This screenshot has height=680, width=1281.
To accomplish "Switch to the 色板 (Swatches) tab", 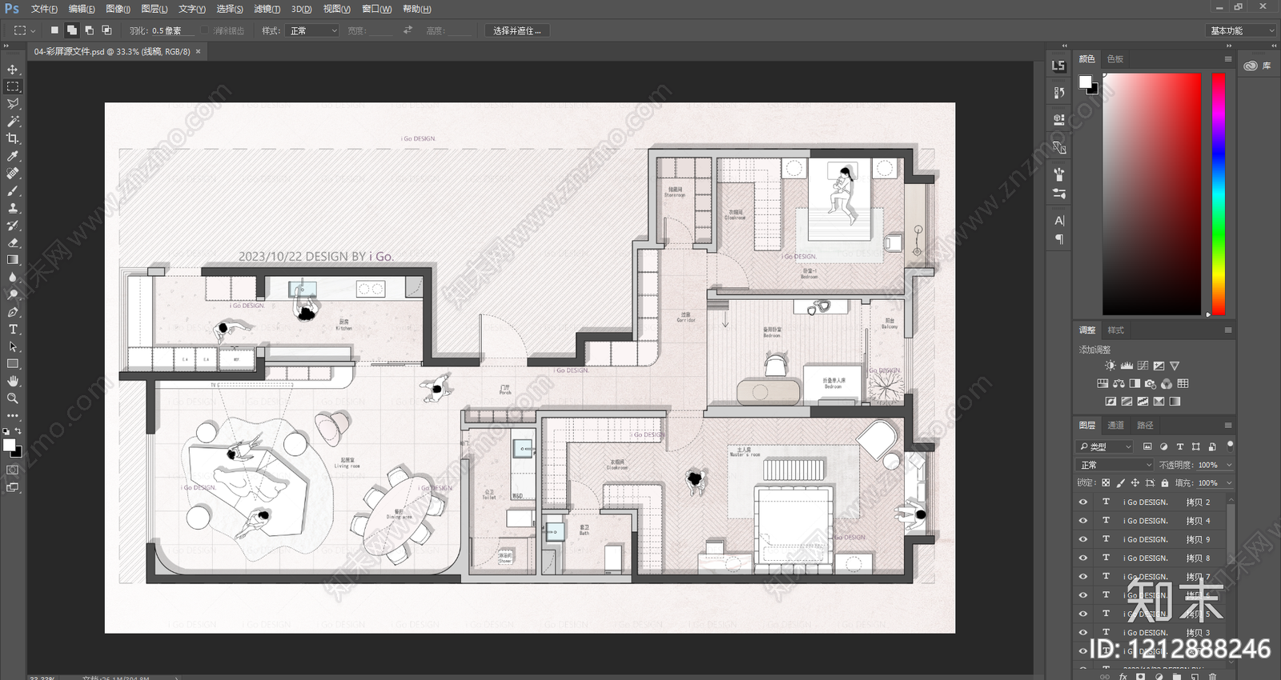I will click(1115, 59).
